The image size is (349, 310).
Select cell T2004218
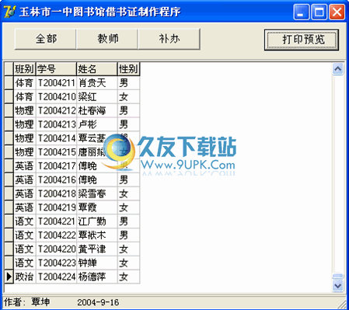[56, 193]
